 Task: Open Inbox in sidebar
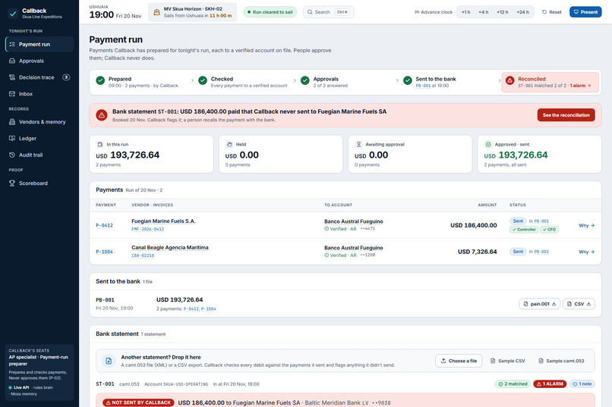point(39,94)
